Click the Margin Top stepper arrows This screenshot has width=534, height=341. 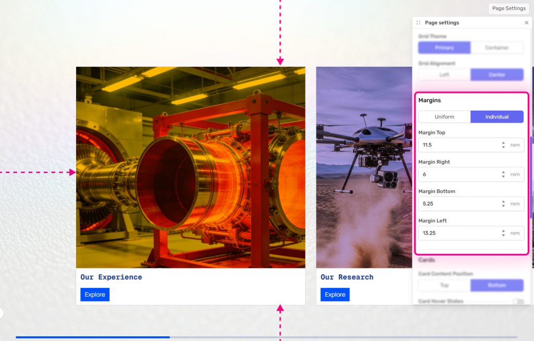(x=503, y=145)
